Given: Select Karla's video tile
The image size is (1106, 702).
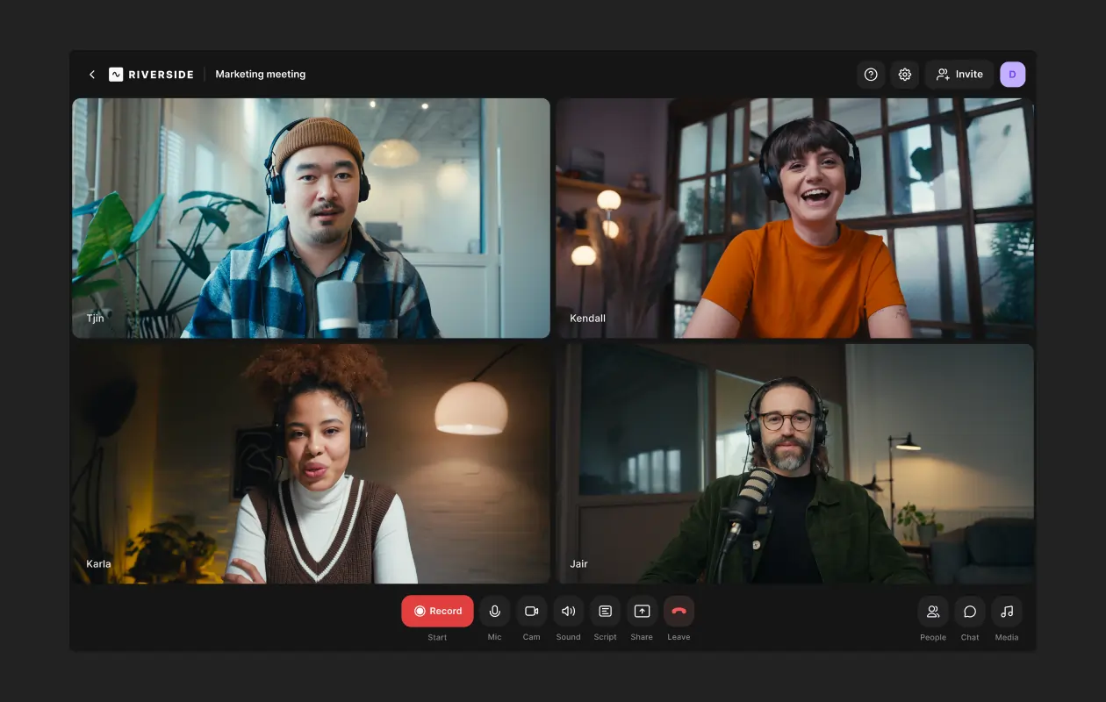Looking at the screenshot, I should pyautogui.click(x=311, y=463).
